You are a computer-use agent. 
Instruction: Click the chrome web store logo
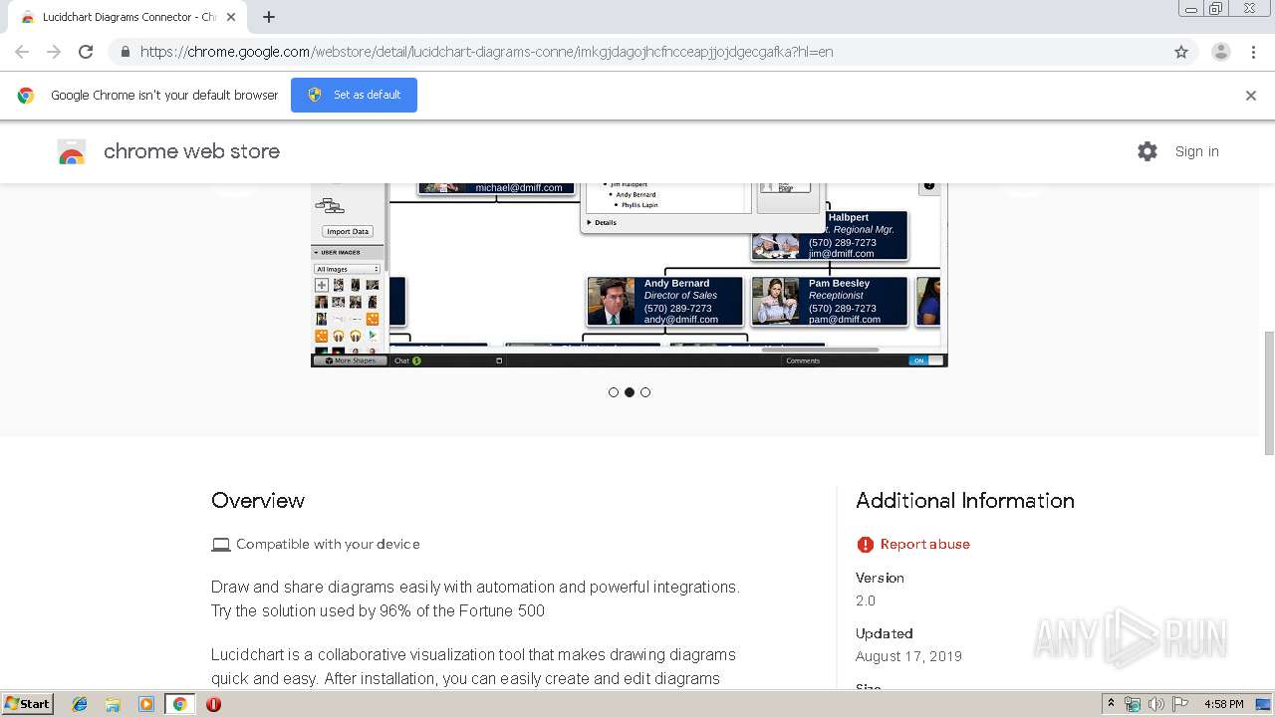coord(72,151)
